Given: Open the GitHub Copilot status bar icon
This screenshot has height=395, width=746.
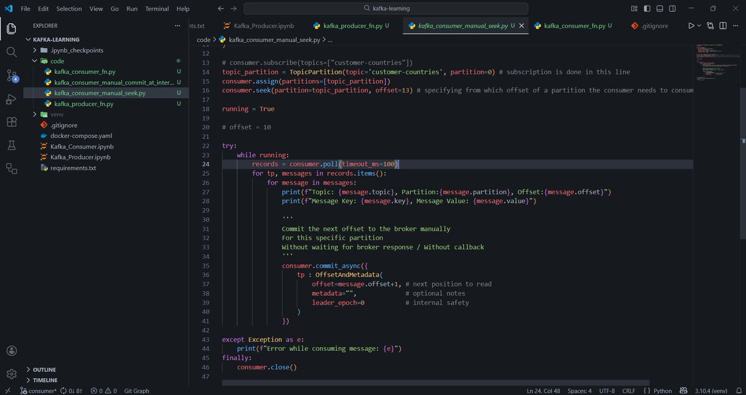Looking at the screenshot, I should 683,391.
